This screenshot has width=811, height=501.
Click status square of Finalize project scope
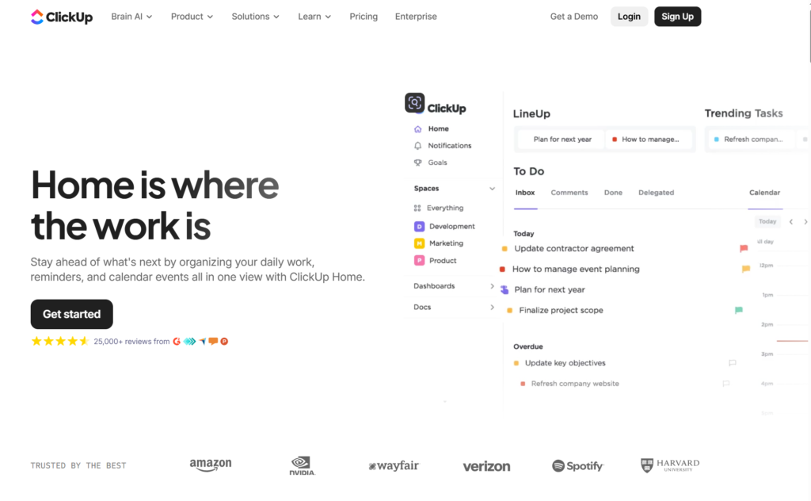click(x=509, y=311)
